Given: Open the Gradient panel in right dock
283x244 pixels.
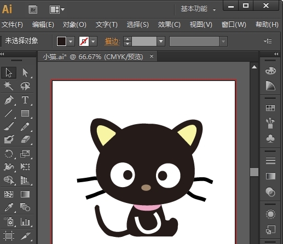Looking at the screenshot, I should click(x=270, y=176).
